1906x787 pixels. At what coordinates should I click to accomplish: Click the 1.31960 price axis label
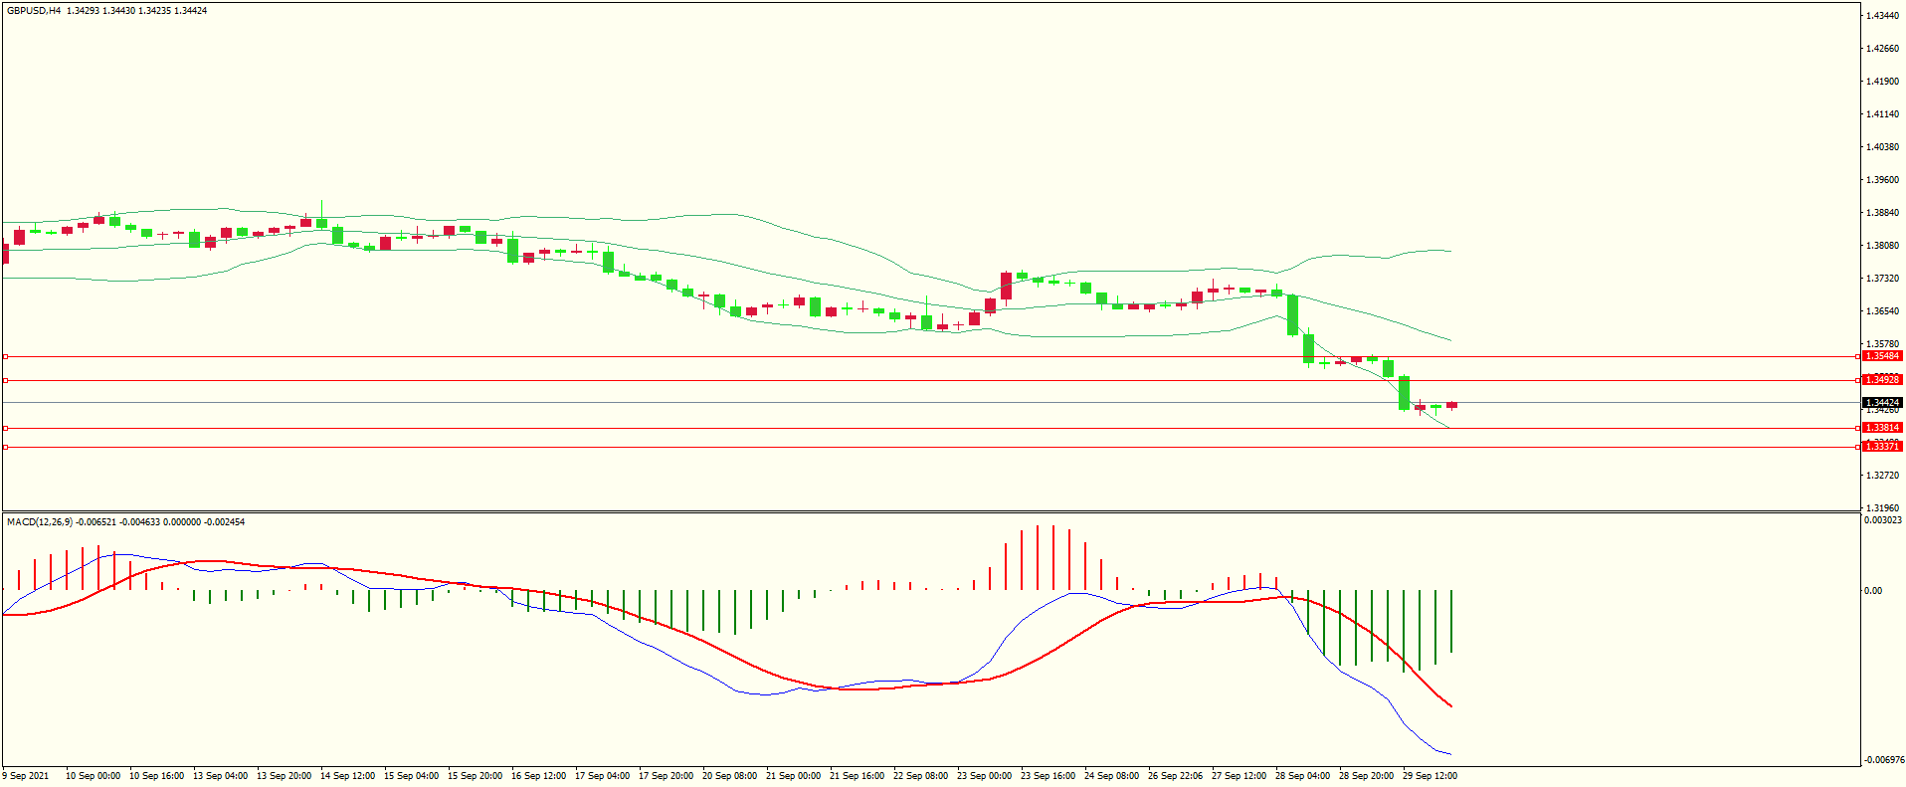click(x=1883, y=508)
